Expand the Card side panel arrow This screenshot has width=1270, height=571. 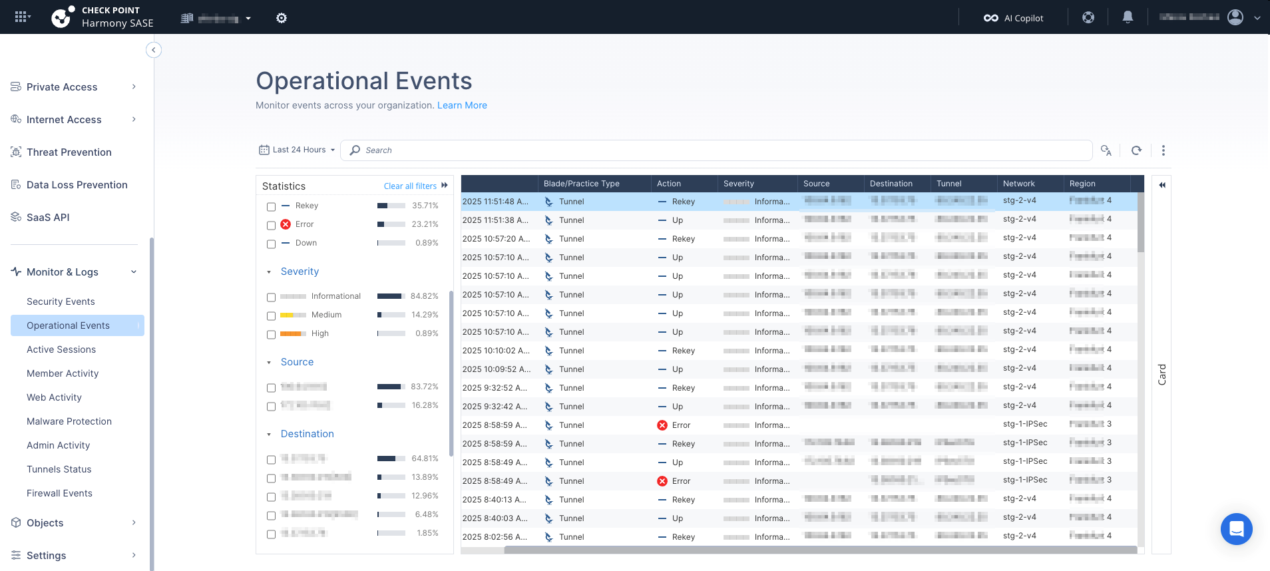pyautogui.click(x=1162, y=185)
